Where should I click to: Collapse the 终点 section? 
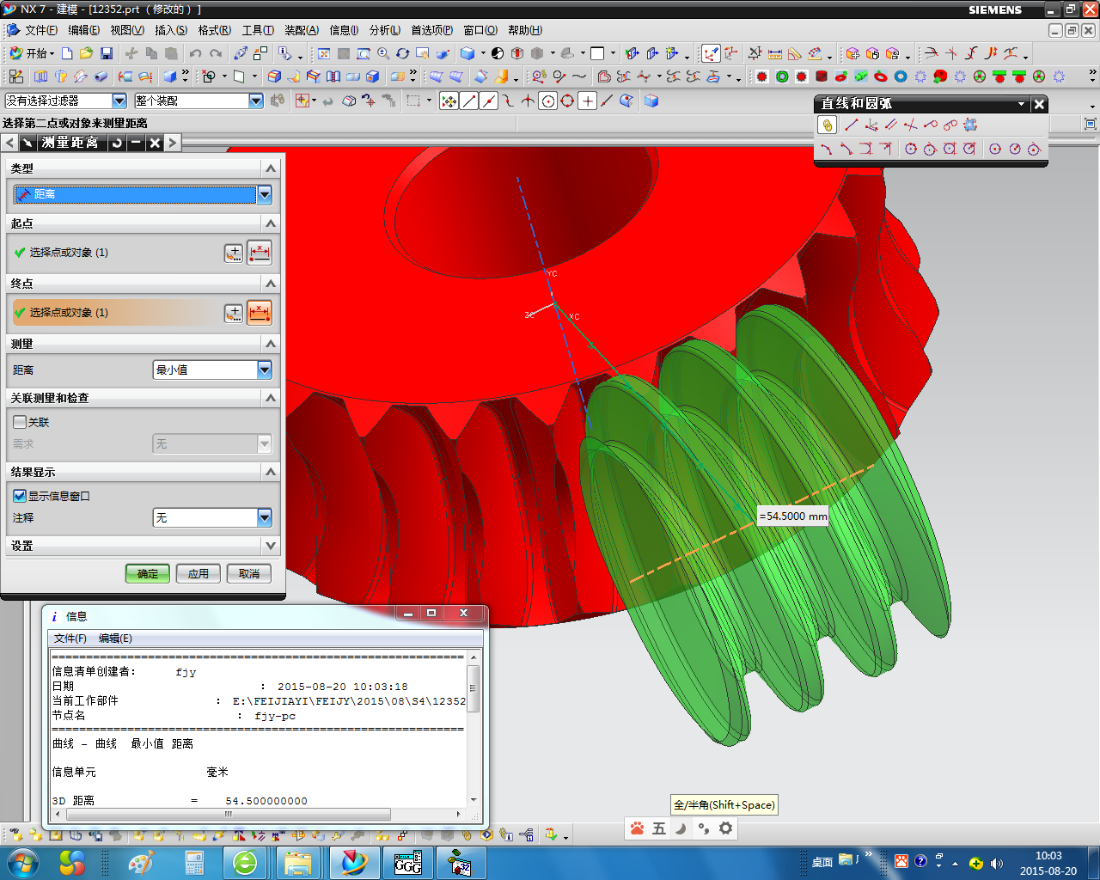tap(271, 284)
